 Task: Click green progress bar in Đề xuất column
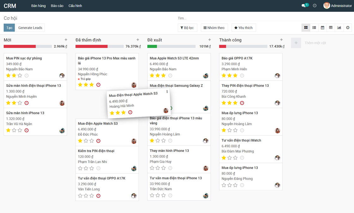pos(152,46)
